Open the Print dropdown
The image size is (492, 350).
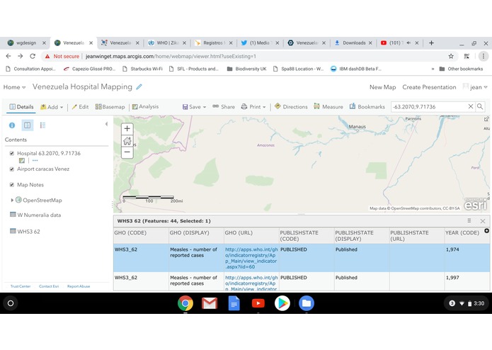[253, 107]
